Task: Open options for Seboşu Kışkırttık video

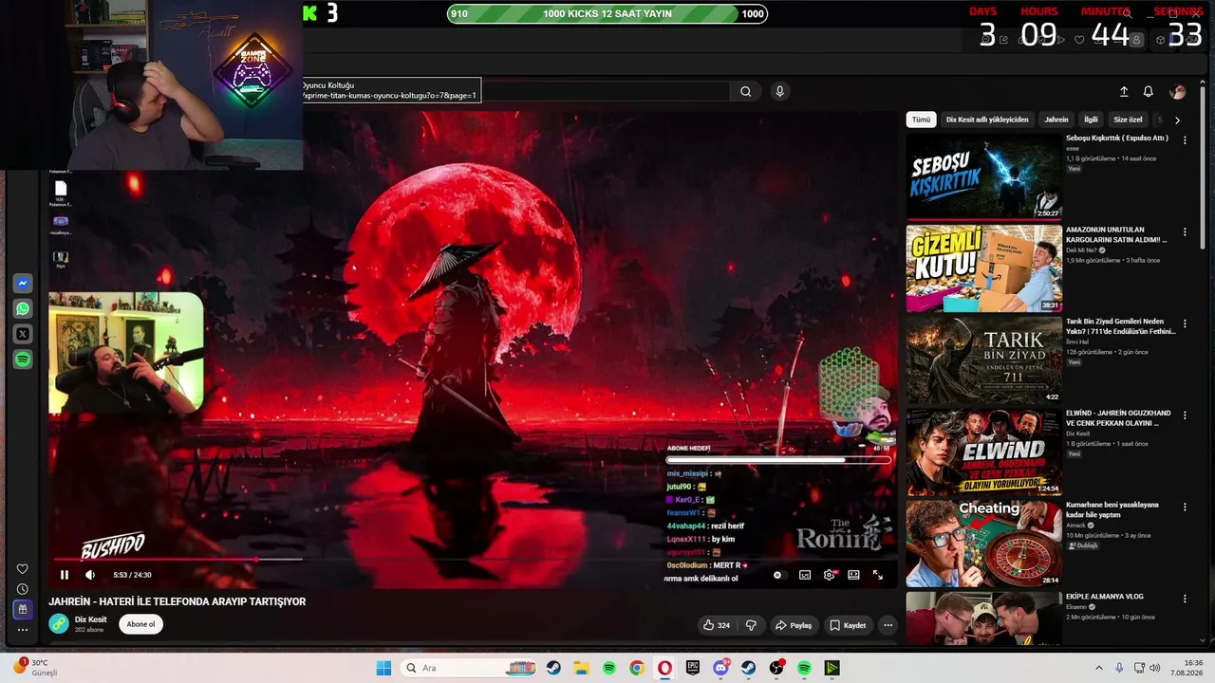Action: [x=1185, y=139]
